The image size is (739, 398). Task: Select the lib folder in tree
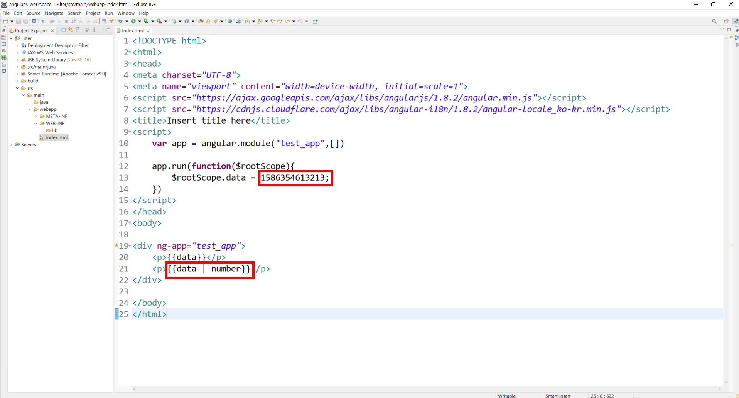[x=52, y=130]
